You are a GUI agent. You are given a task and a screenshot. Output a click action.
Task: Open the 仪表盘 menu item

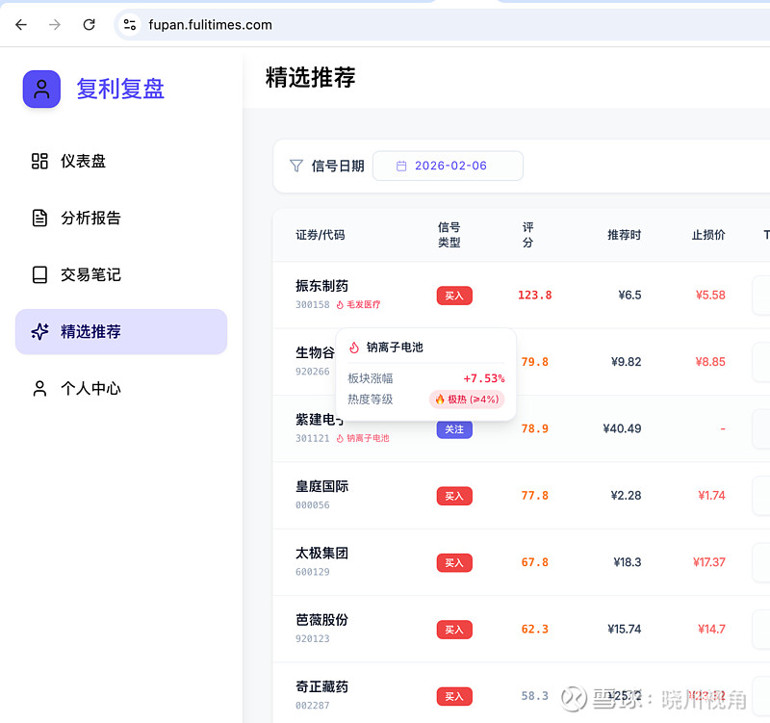(x=83, y=161)
